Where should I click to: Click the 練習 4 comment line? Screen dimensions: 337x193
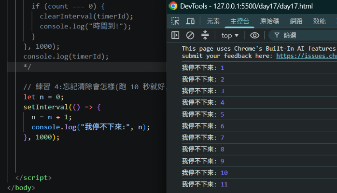(x=95, y=87)
